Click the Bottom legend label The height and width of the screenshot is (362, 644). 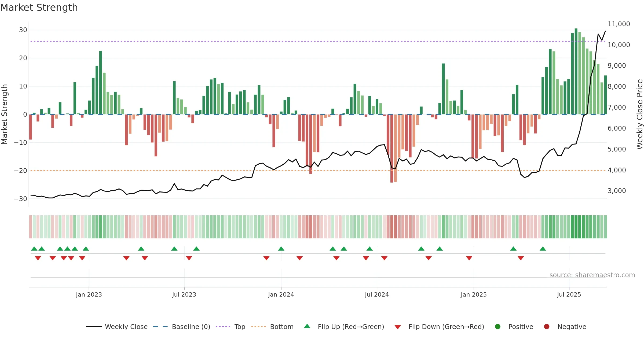pyautogui.click(x=282, y=327)
